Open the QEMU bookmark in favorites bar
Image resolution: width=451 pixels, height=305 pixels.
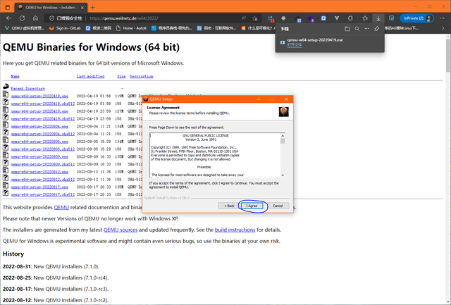[x=25, y=28]
